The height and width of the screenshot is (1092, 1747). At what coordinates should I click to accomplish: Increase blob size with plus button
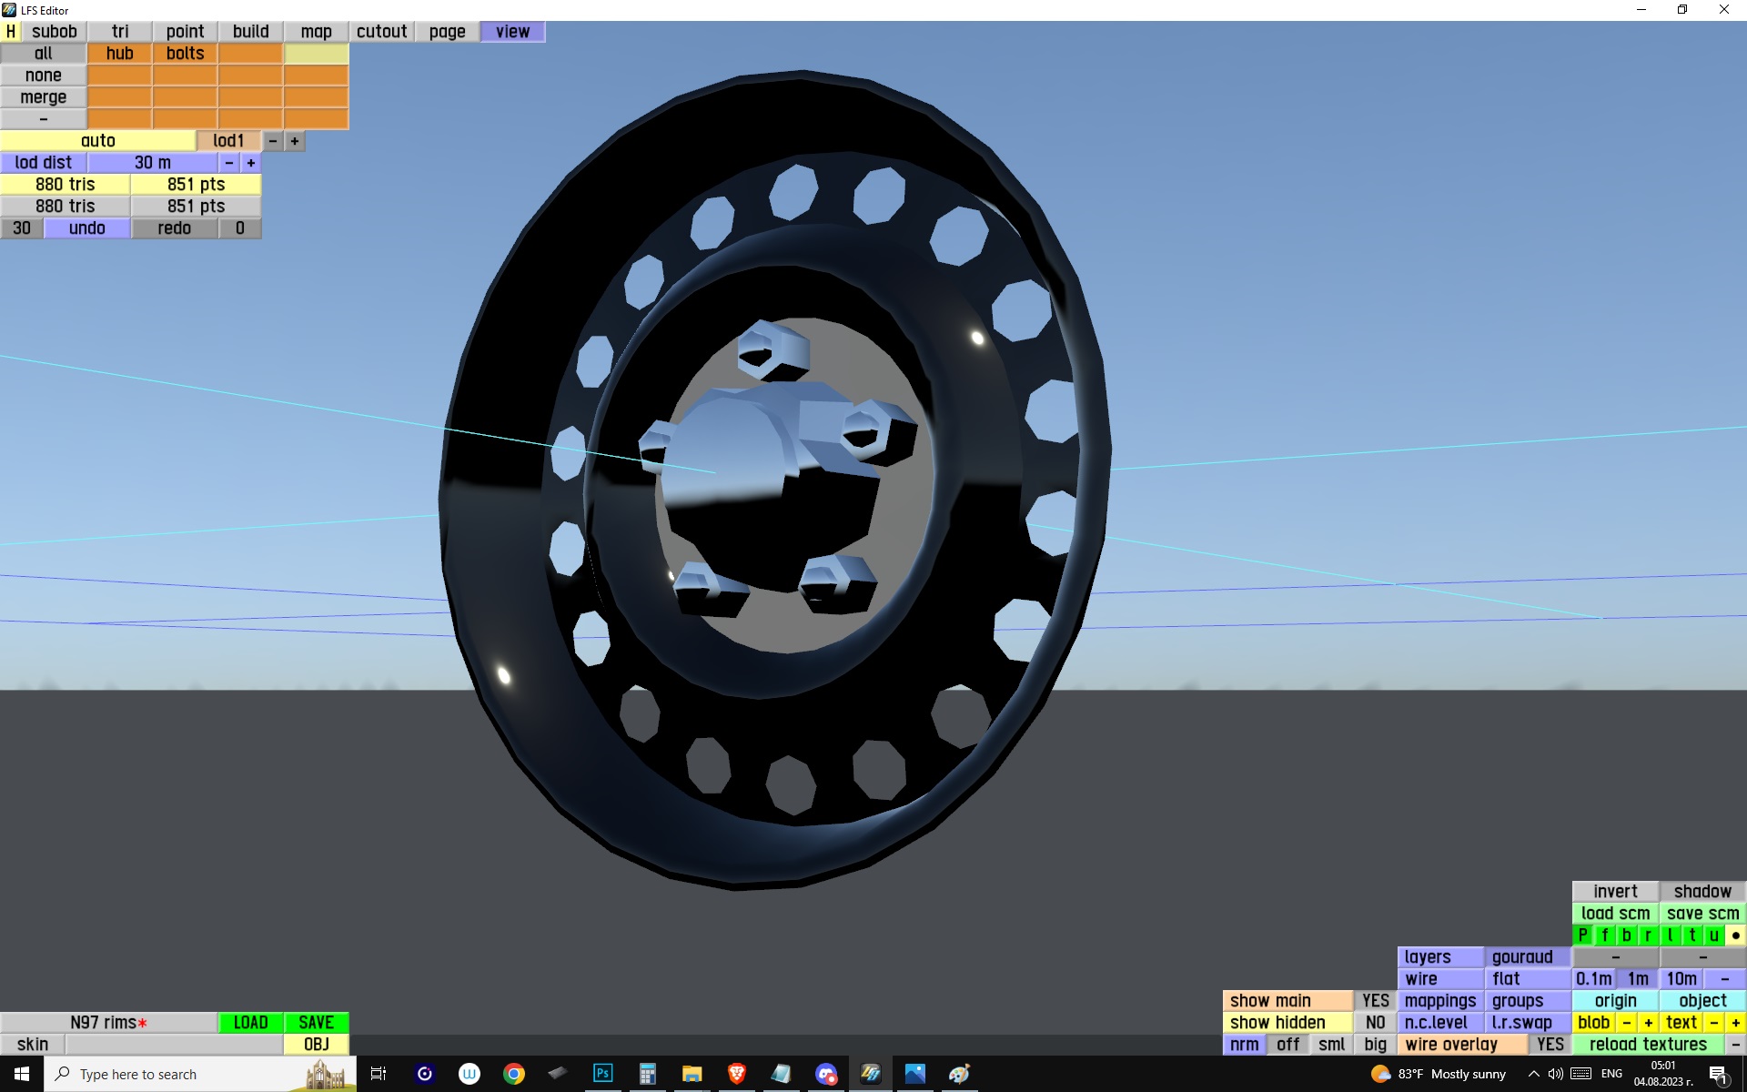point(1648,1022)
